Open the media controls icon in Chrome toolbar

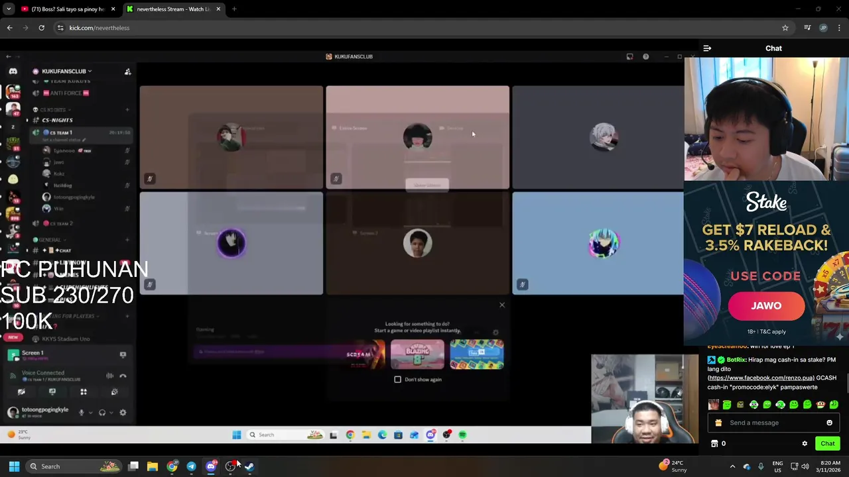(x=807, y=28)
